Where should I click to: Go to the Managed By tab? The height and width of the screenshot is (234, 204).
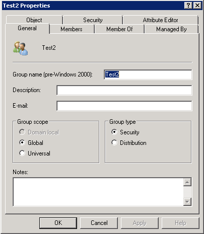(x=171, y=29)
